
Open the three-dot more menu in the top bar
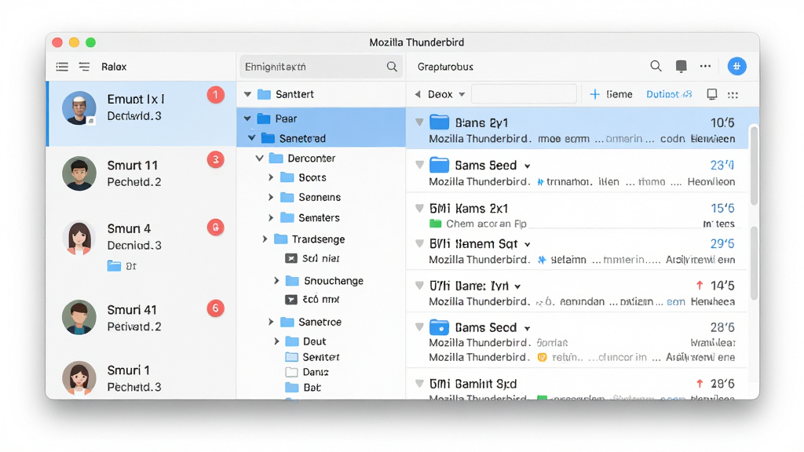[x=706, y=66]
